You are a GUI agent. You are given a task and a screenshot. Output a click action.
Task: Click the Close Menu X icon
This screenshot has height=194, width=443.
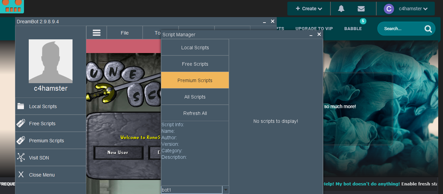point(21,174)
